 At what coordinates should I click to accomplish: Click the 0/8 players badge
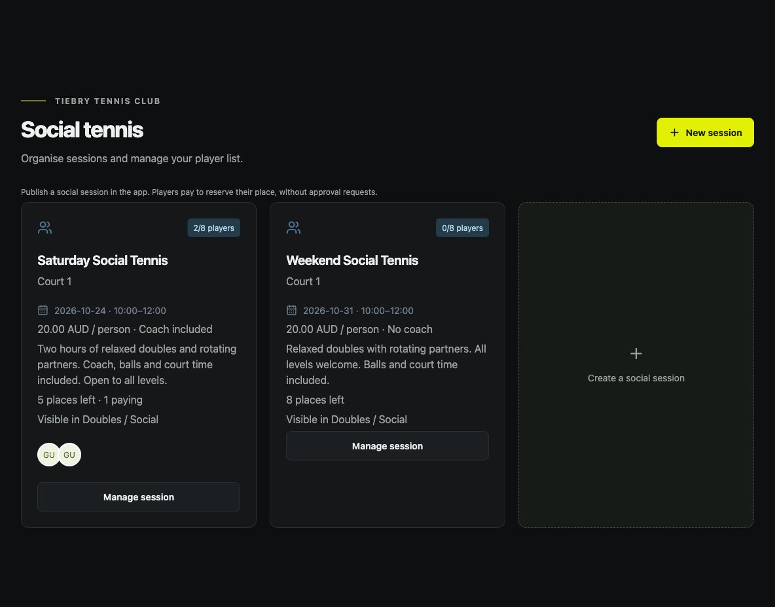(x=462, y=228)
